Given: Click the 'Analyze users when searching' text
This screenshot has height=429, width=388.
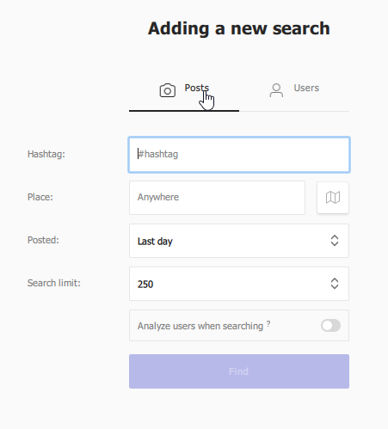Looking at the screenshot, I should click(200, 326).
